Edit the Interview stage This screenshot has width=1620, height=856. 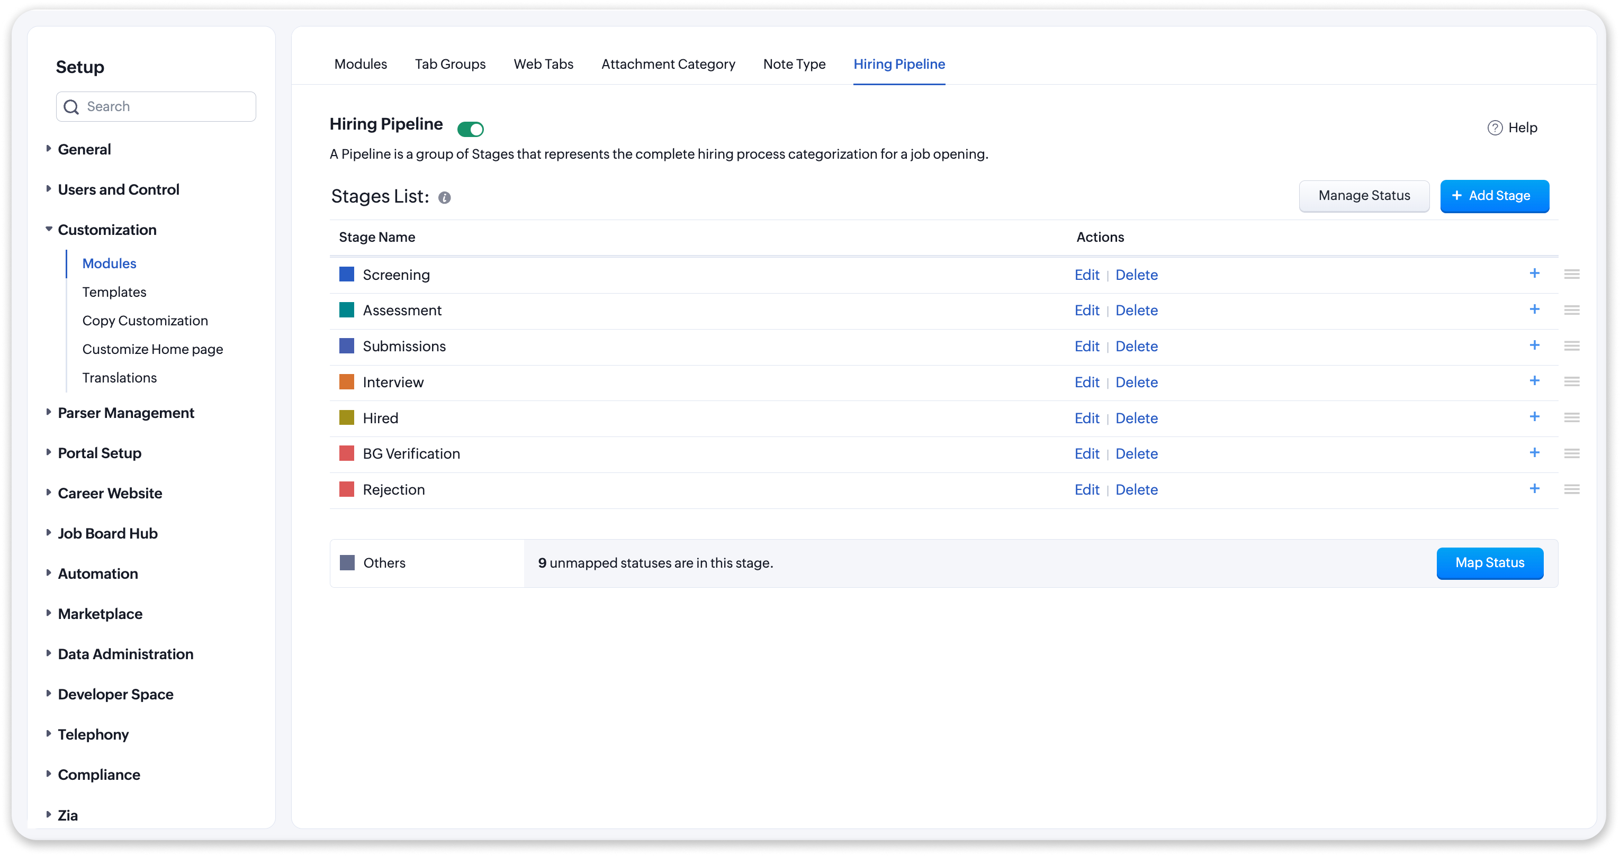pyautogui.click(x=1087, y=382)
